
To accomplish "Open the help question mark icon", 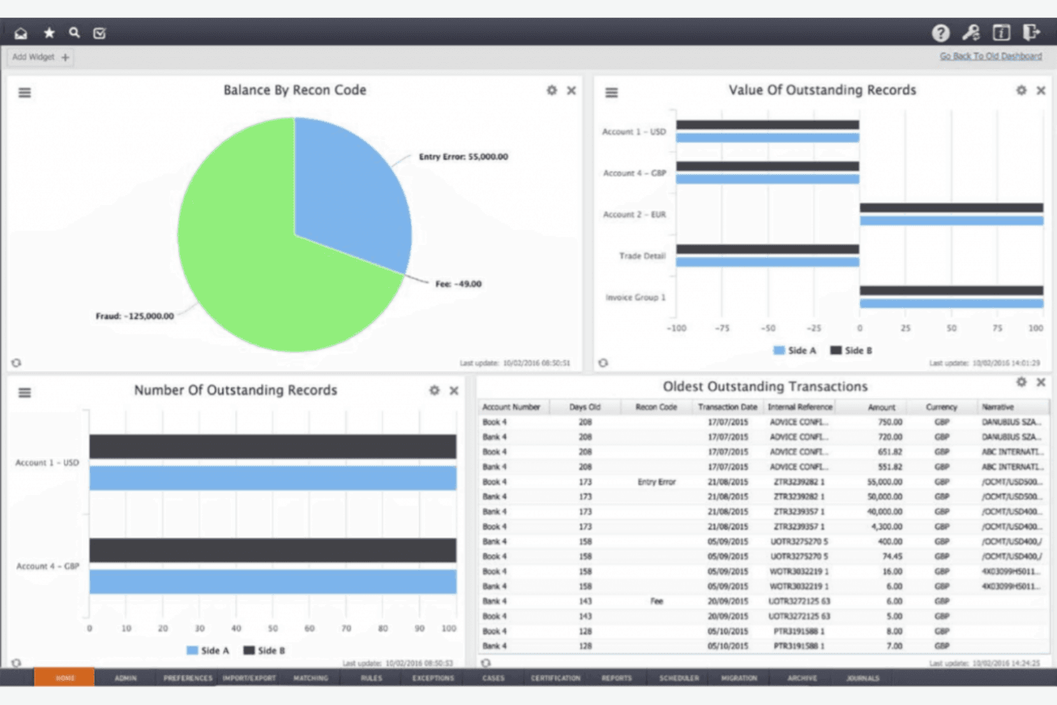I will tap(941, 33).
